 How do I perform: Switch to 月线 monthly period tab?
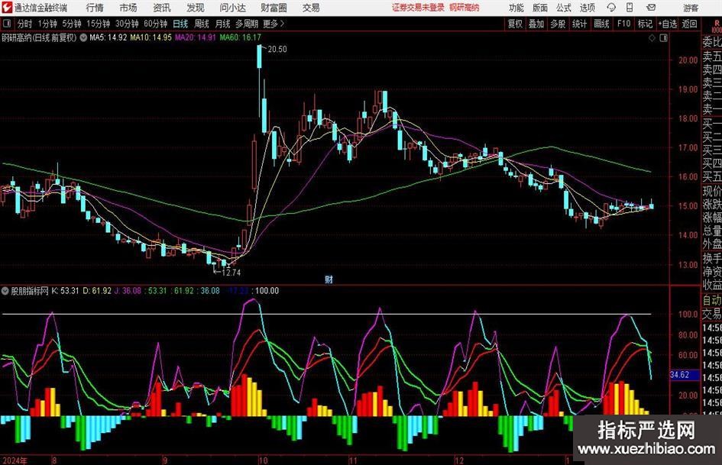222,24
